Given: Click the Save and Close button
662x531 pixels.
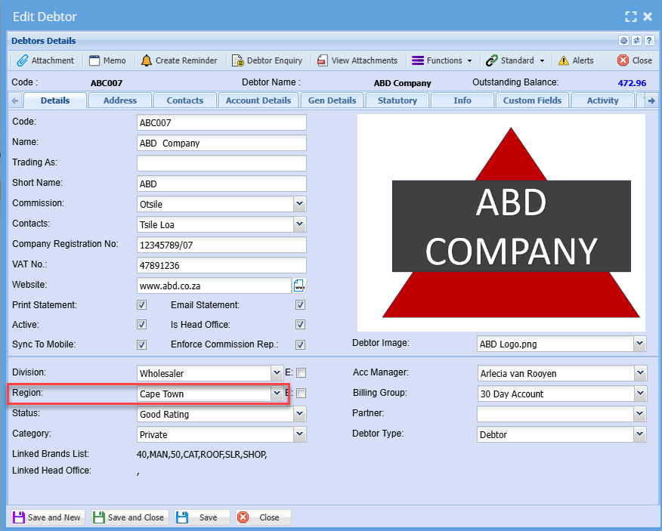Looking at the screenshot, I should (x=129, y=517).
